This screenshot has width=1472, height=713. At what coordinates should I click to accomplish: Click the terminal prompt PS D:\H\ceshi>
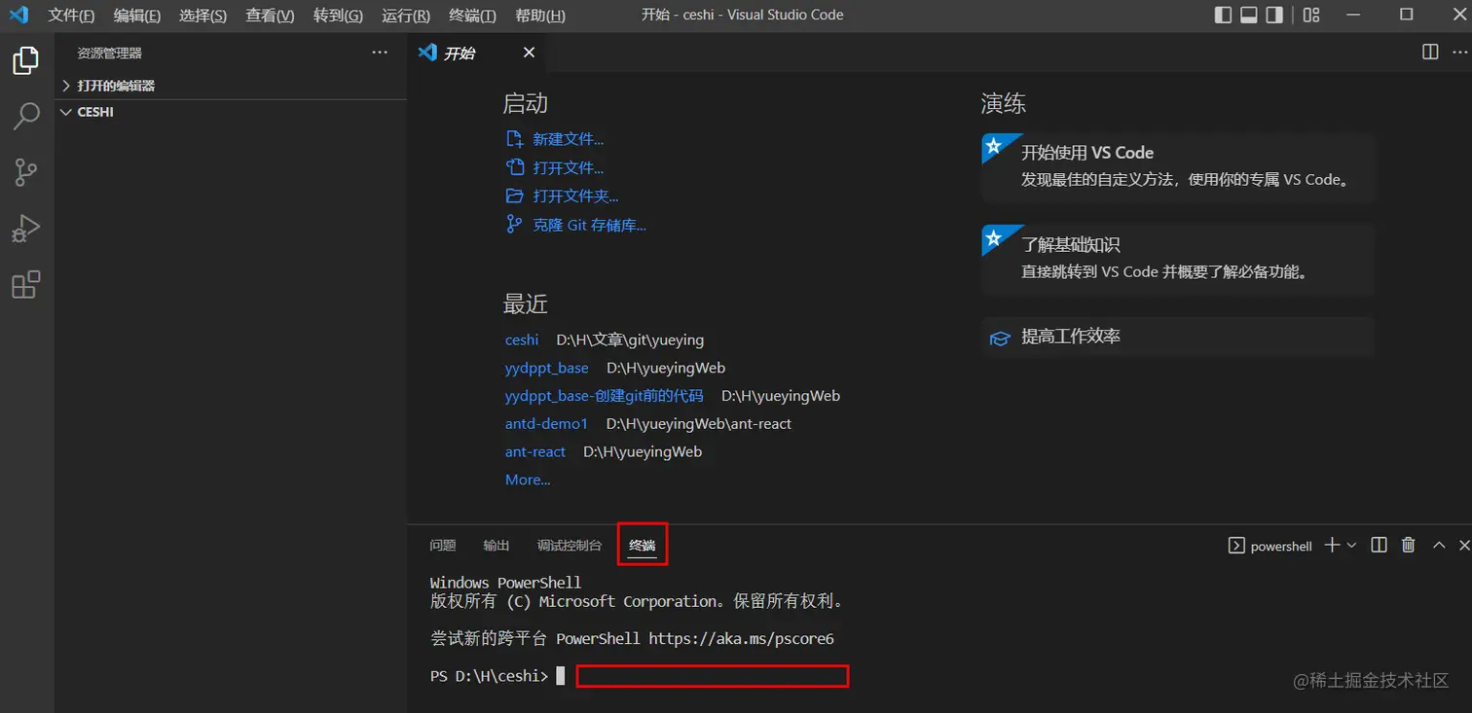click(489, 676)
